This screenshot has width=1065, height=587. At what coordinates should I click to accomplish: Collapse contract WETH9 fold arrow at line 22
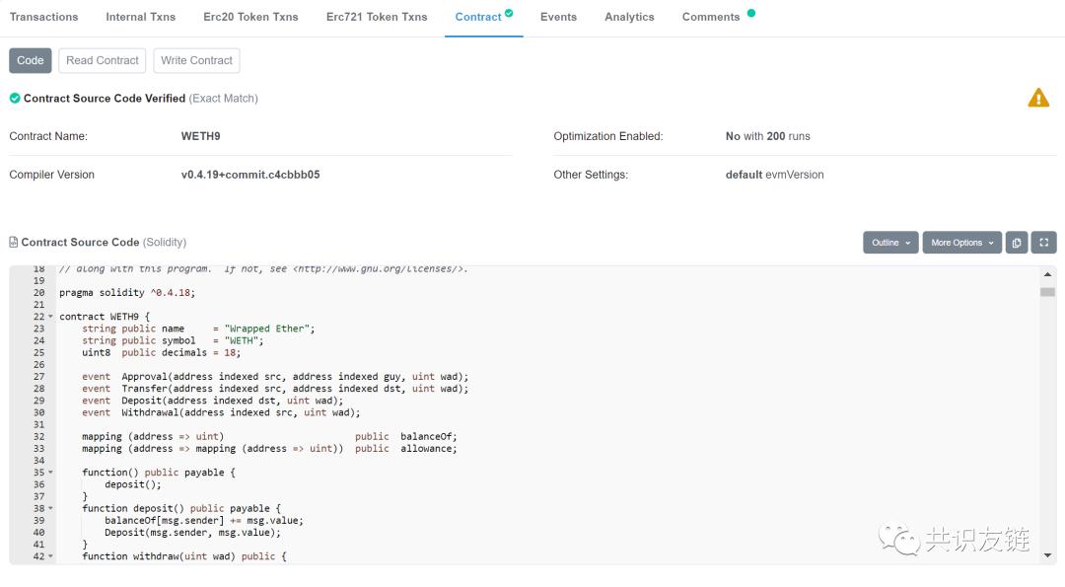click(x=50, y=317)
